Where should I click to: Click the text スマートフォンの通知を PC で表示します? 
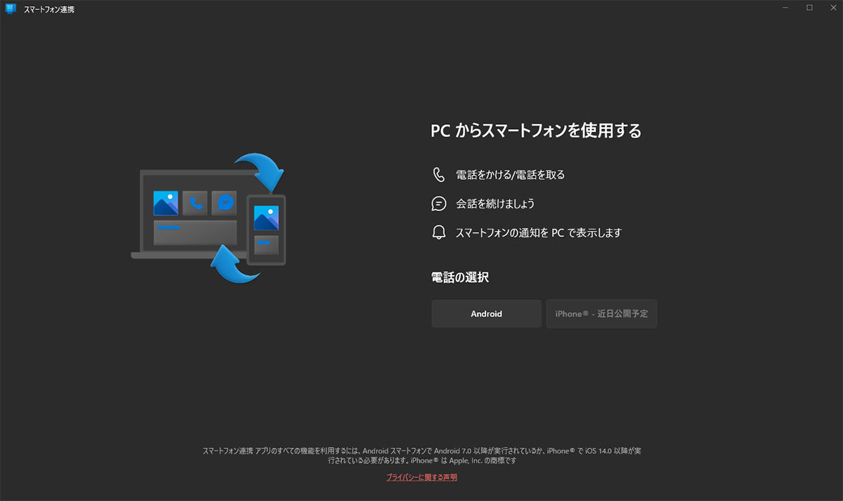pyautogui.click(x=539, y=232)
